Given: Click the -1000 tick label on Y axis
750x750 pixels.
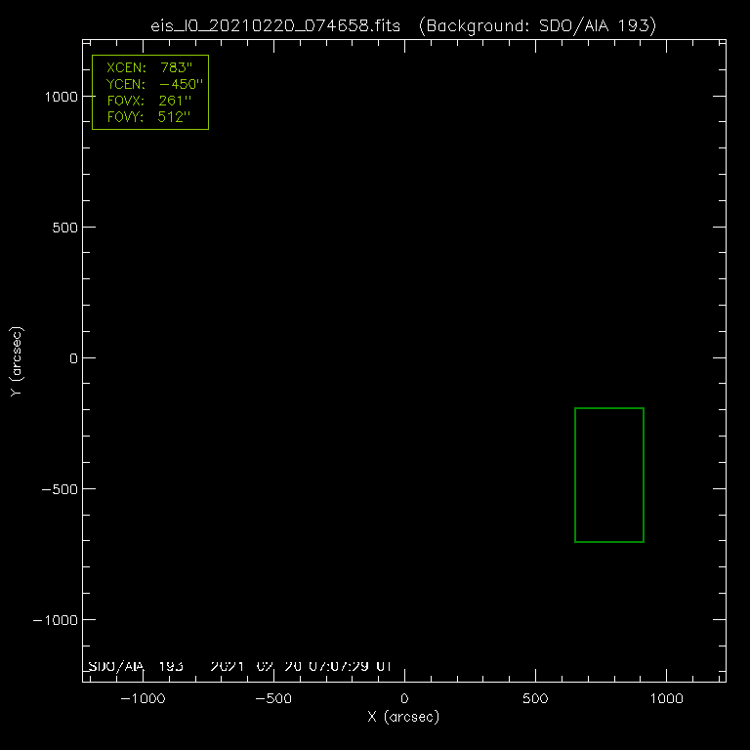Looking at the screenshot, I should (55, 620).
